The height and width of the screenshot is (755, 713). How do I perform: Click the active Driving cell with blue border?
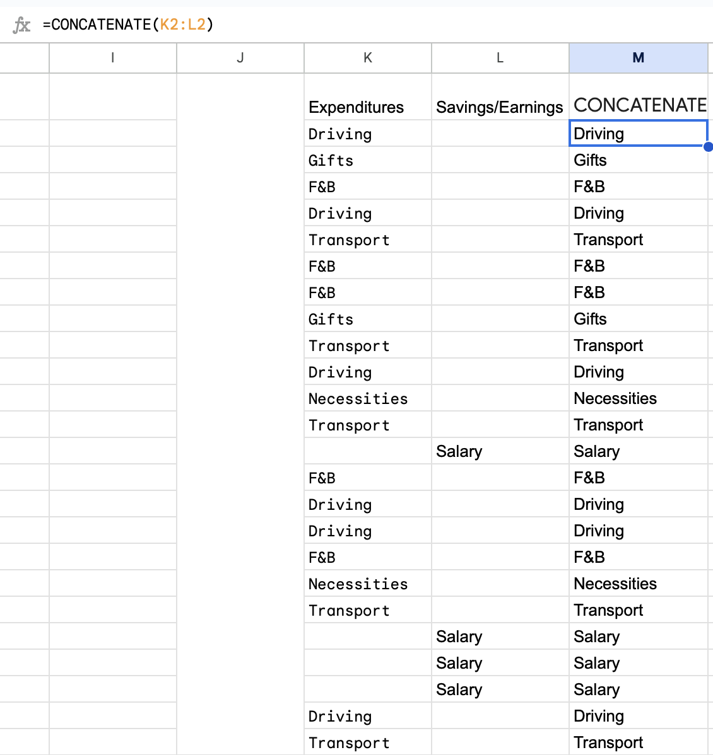[x=639, y=134]
